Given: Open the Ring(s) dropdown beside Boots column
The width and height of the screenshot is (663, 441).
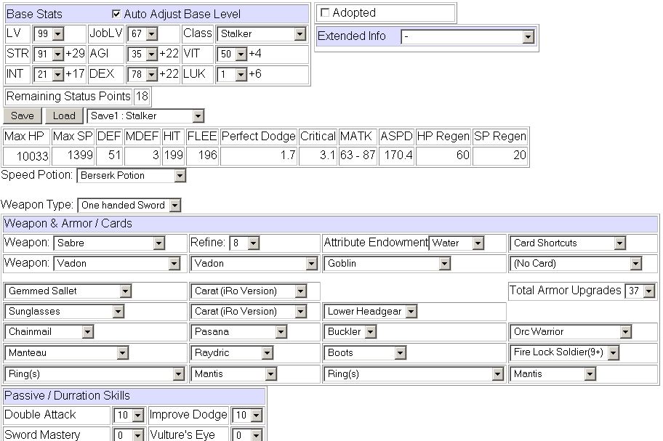Looking at the screenshot, I should point(414,374).
